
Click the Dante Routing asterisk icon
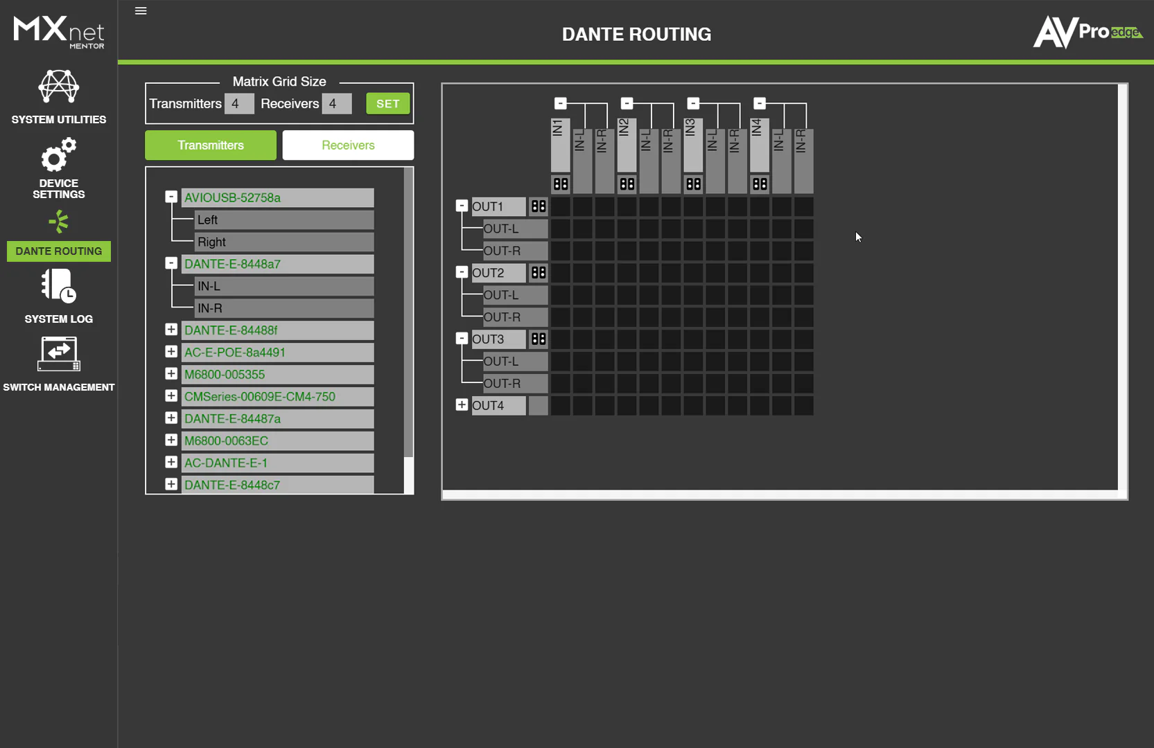[x=59, y=222]
